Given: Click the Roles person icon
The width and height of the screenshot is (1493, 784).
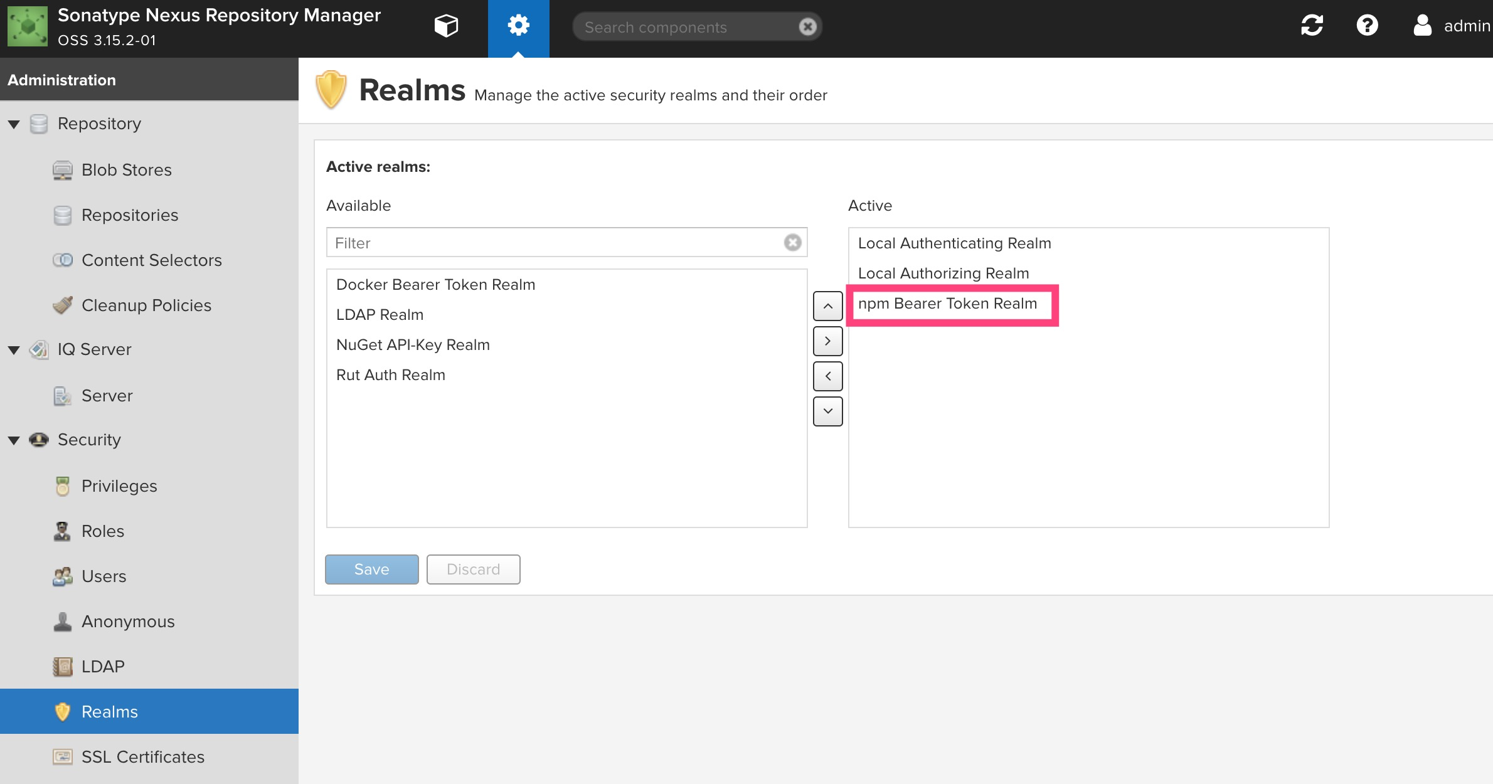Looking at the screenshot, I should pyautogui.click(x=62, y=531).
